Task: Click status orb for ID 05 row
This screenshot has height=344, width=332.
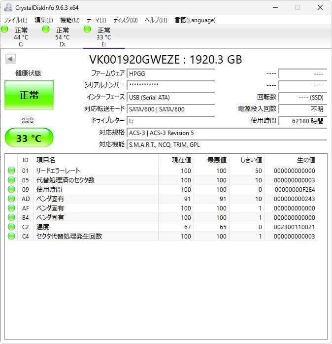Action: (x=11, y=180)
